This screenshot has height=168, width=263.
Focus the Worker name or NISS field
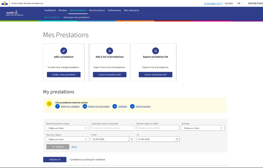(158, 128)
